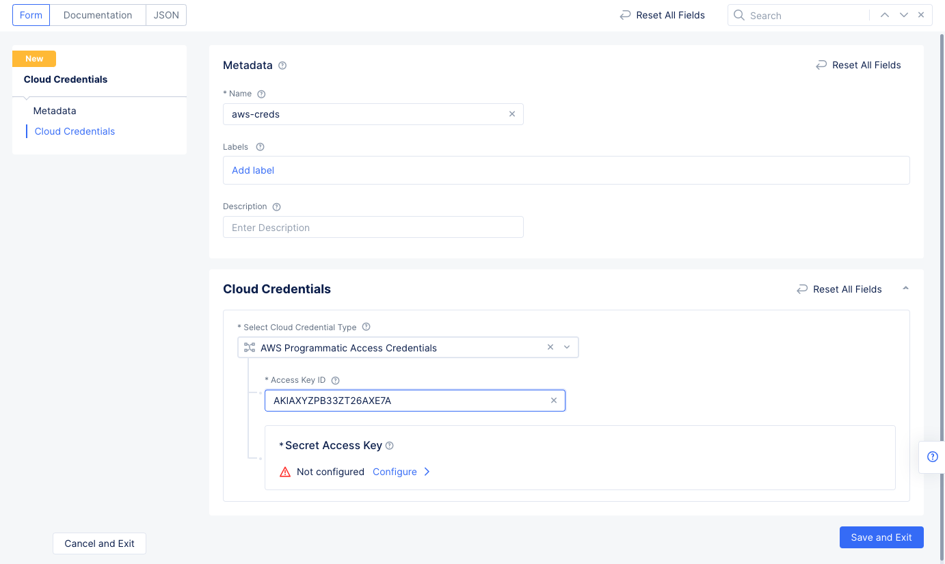Screen dimensions: 945x564
Task: Click the help icon beside the Name field
Action: pyautogui.click(x=262, y=94)
